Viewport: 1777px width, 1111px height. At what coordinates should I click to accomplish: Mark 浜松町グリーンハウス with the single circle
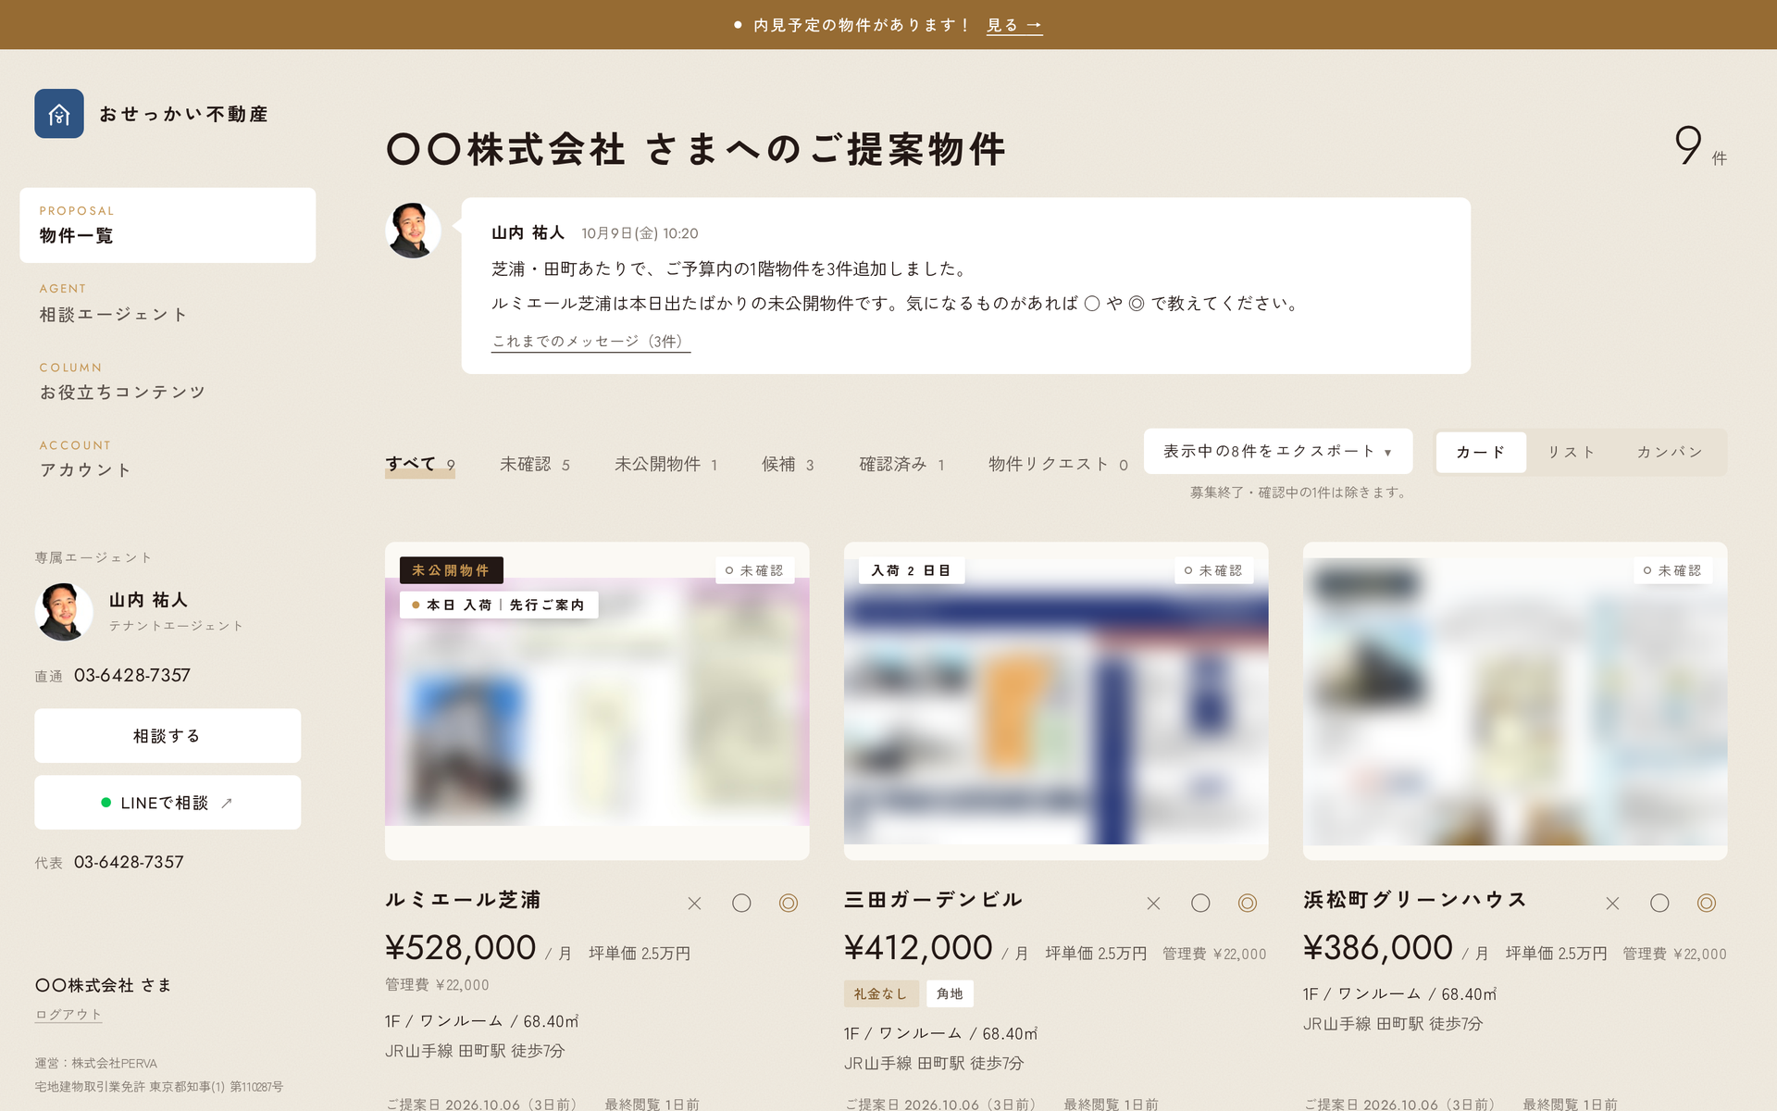click(1659, 903)
